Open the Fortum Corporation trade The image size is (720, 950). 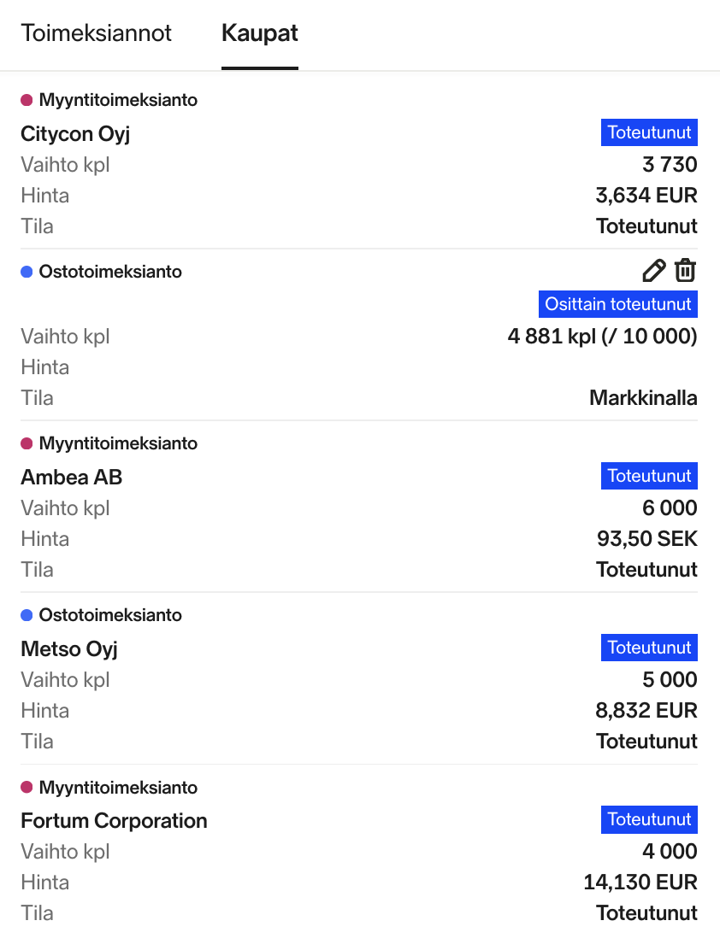[x=114, y=820]
